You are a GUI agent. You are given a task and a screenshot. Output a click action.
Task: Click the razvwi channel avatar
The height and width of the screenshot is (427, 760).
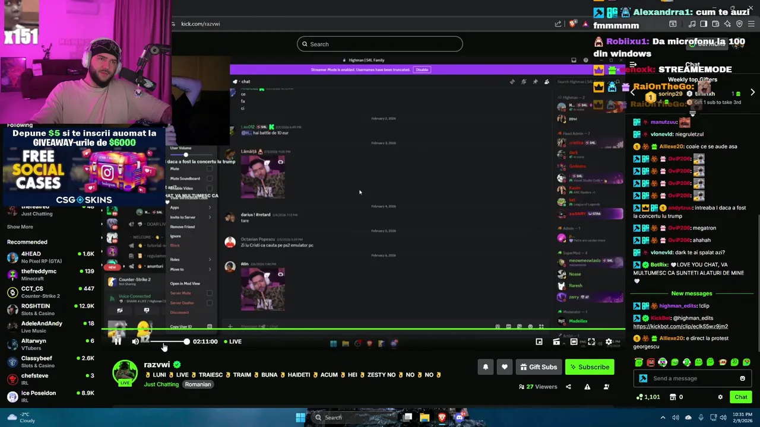coord(125,373)
